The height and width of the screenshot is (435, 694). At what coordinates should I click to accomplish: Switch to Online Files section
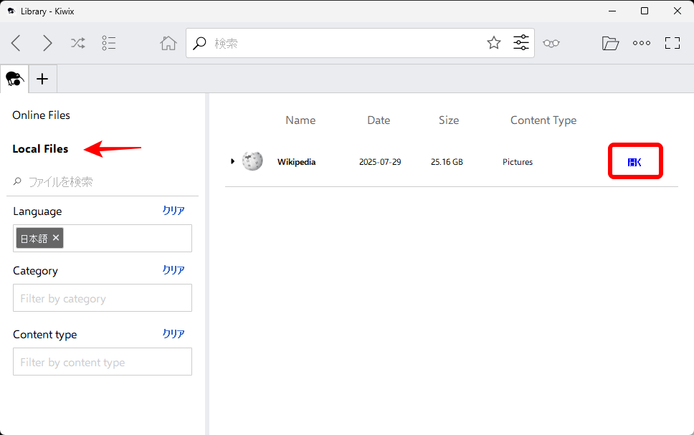tap(42, 115)
